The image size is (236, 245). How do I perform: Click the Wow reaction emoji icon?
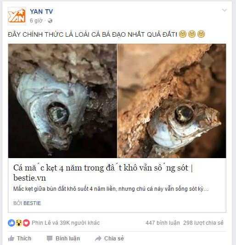pos(19,223)
